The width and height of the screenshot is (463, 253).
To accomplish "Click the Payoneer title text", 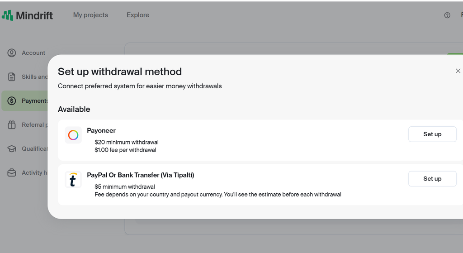I will pyautogui.click(x=101, y=131).
